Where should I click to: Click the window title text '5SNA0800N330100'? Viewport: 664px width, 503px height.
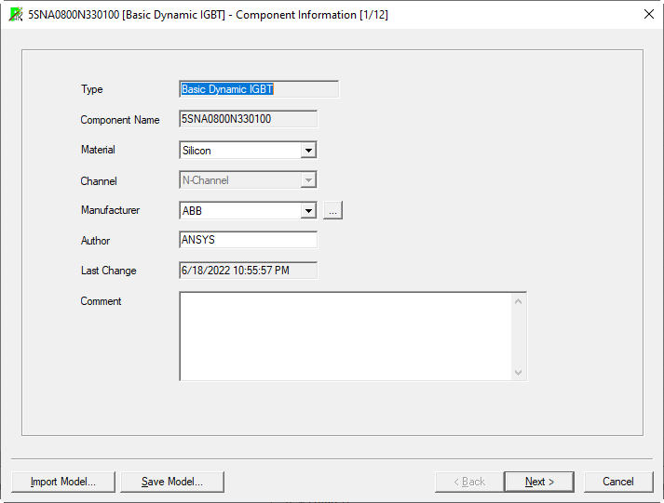coord(74,15)
